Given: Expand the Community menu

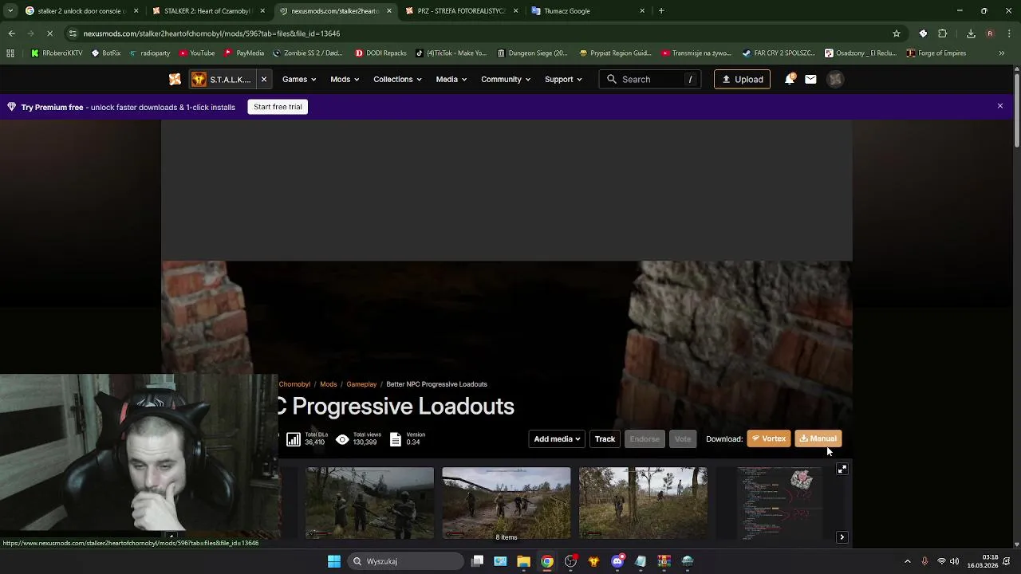Looking at the screenshot, I should [505, 79].
